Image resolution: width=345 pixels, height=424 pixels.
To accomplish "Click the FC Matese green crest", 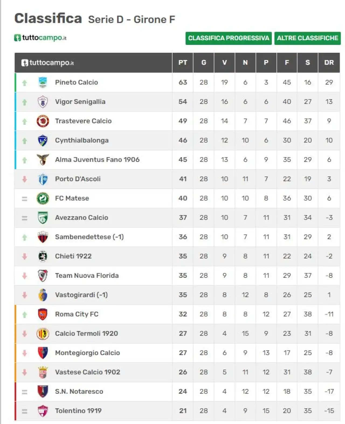I will tap(43, 198).
